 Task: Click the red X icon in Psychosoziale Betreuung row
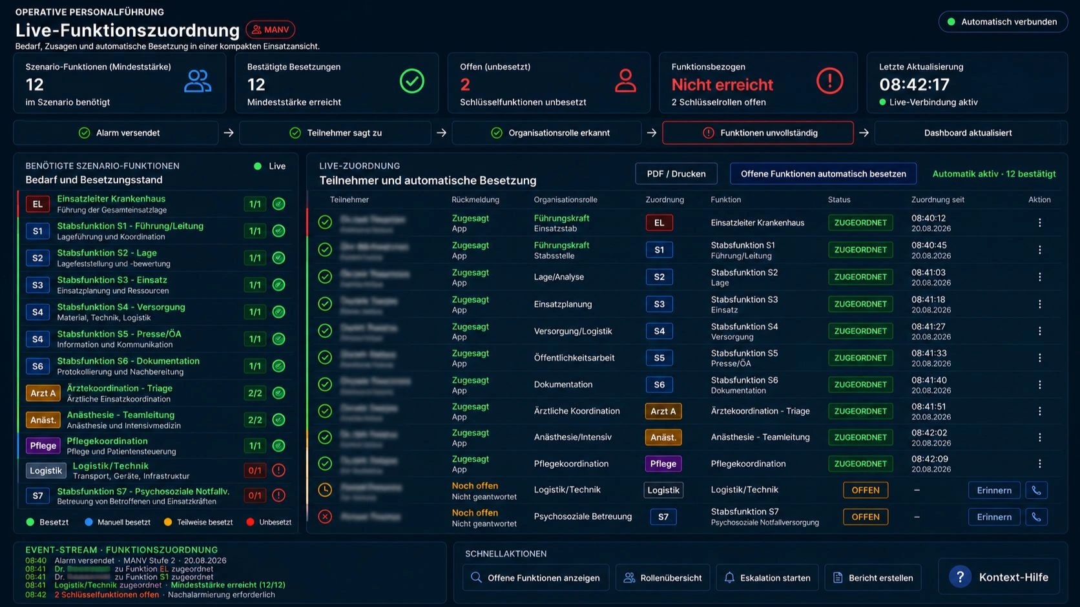coord(325,517)
